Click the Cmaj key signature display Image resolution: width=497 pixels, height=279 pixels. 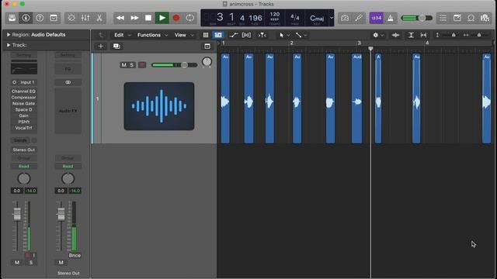click(317, 19)
